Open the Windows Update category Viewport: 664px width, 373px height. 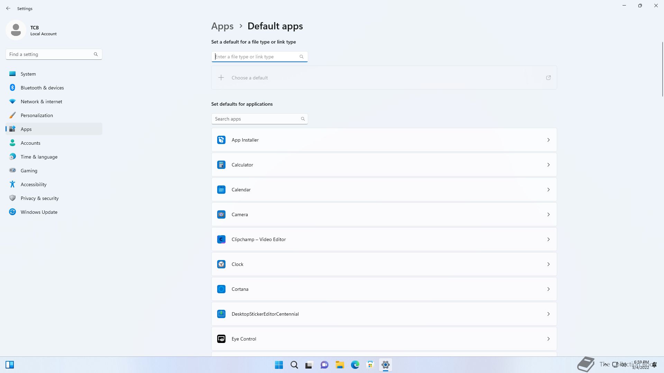point(54,212)
